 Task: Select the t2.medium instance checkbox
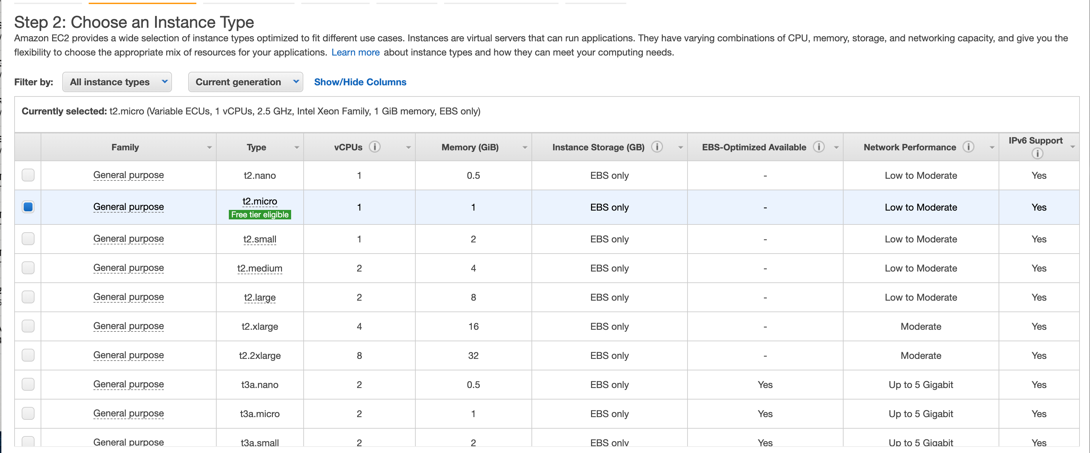tap(28, 267)
